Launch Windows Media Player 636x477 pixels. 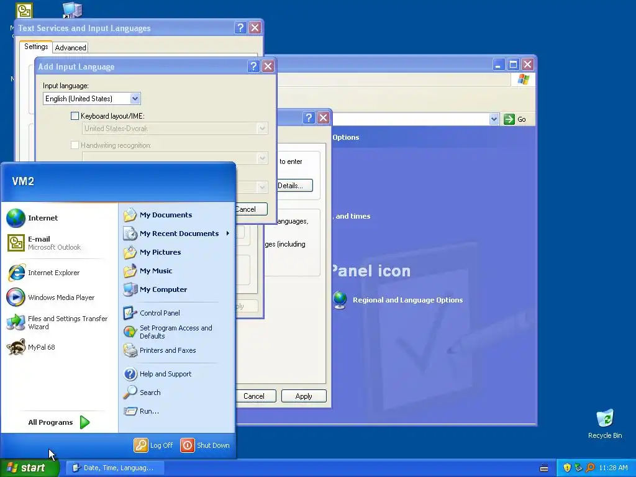51,298
